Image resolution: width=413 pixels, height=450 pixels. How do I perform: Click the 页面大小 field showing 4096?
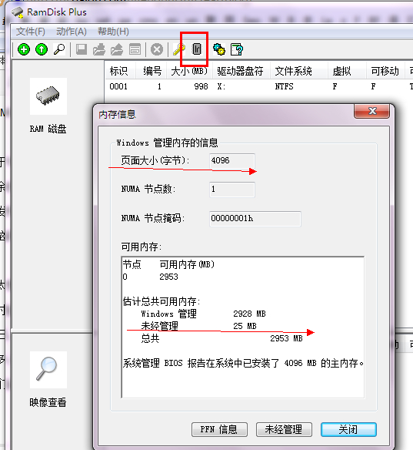pyautogui.click(x=232, y=161)
